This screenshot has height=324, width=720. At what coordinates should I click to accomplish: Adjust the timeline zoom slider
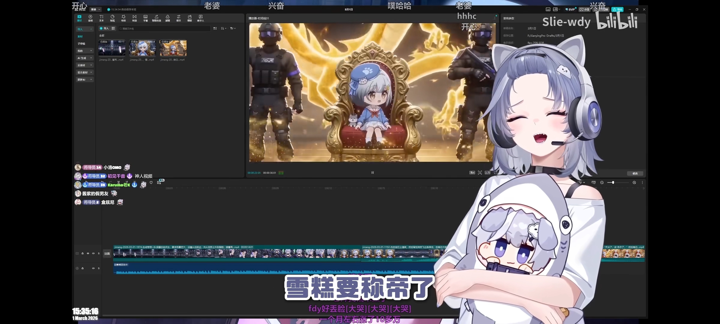(x=613, y=182)
